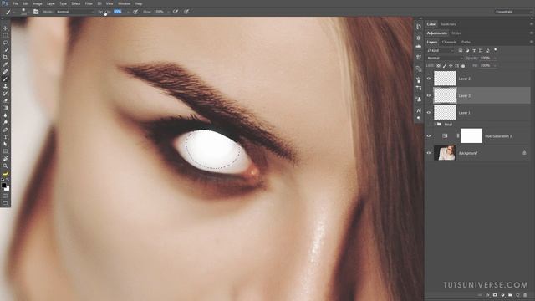This screenshot has height=301, width=535.
Task: Select the Hand tool
Action: (5, 159)
